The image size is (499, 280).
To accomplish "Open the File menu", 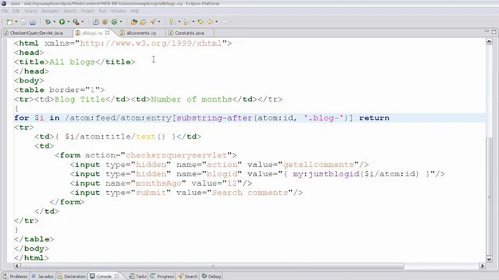I will [5, 11].
